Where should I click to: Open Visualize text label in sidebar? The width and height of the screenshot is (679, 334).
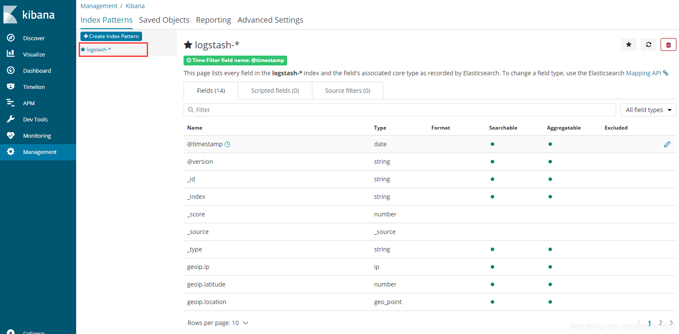(x=34, y=54)
